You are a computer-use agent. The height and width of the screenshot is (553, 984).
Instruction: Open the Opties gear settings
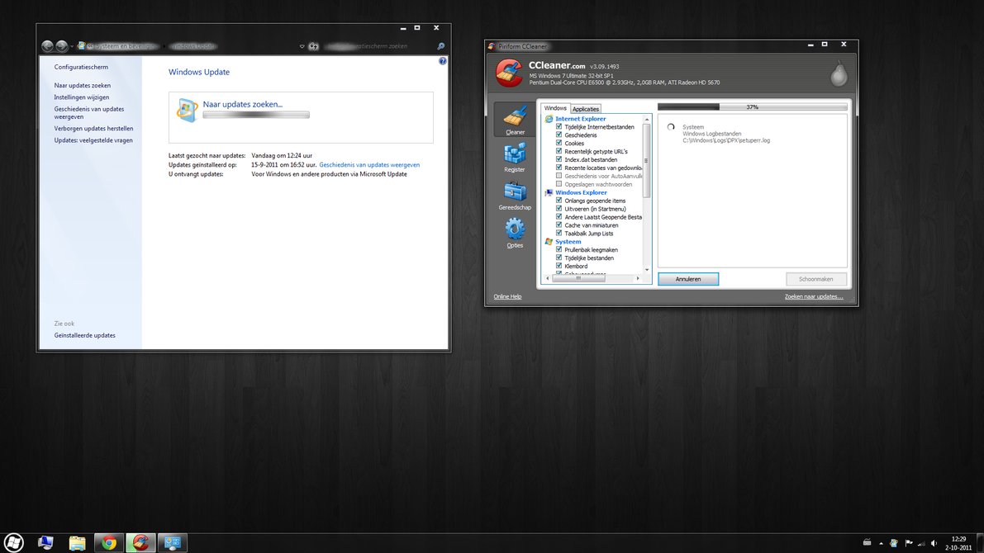click(515, 233)
